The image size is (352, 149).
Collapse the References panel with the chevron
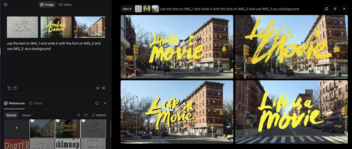tap(105, 103)
